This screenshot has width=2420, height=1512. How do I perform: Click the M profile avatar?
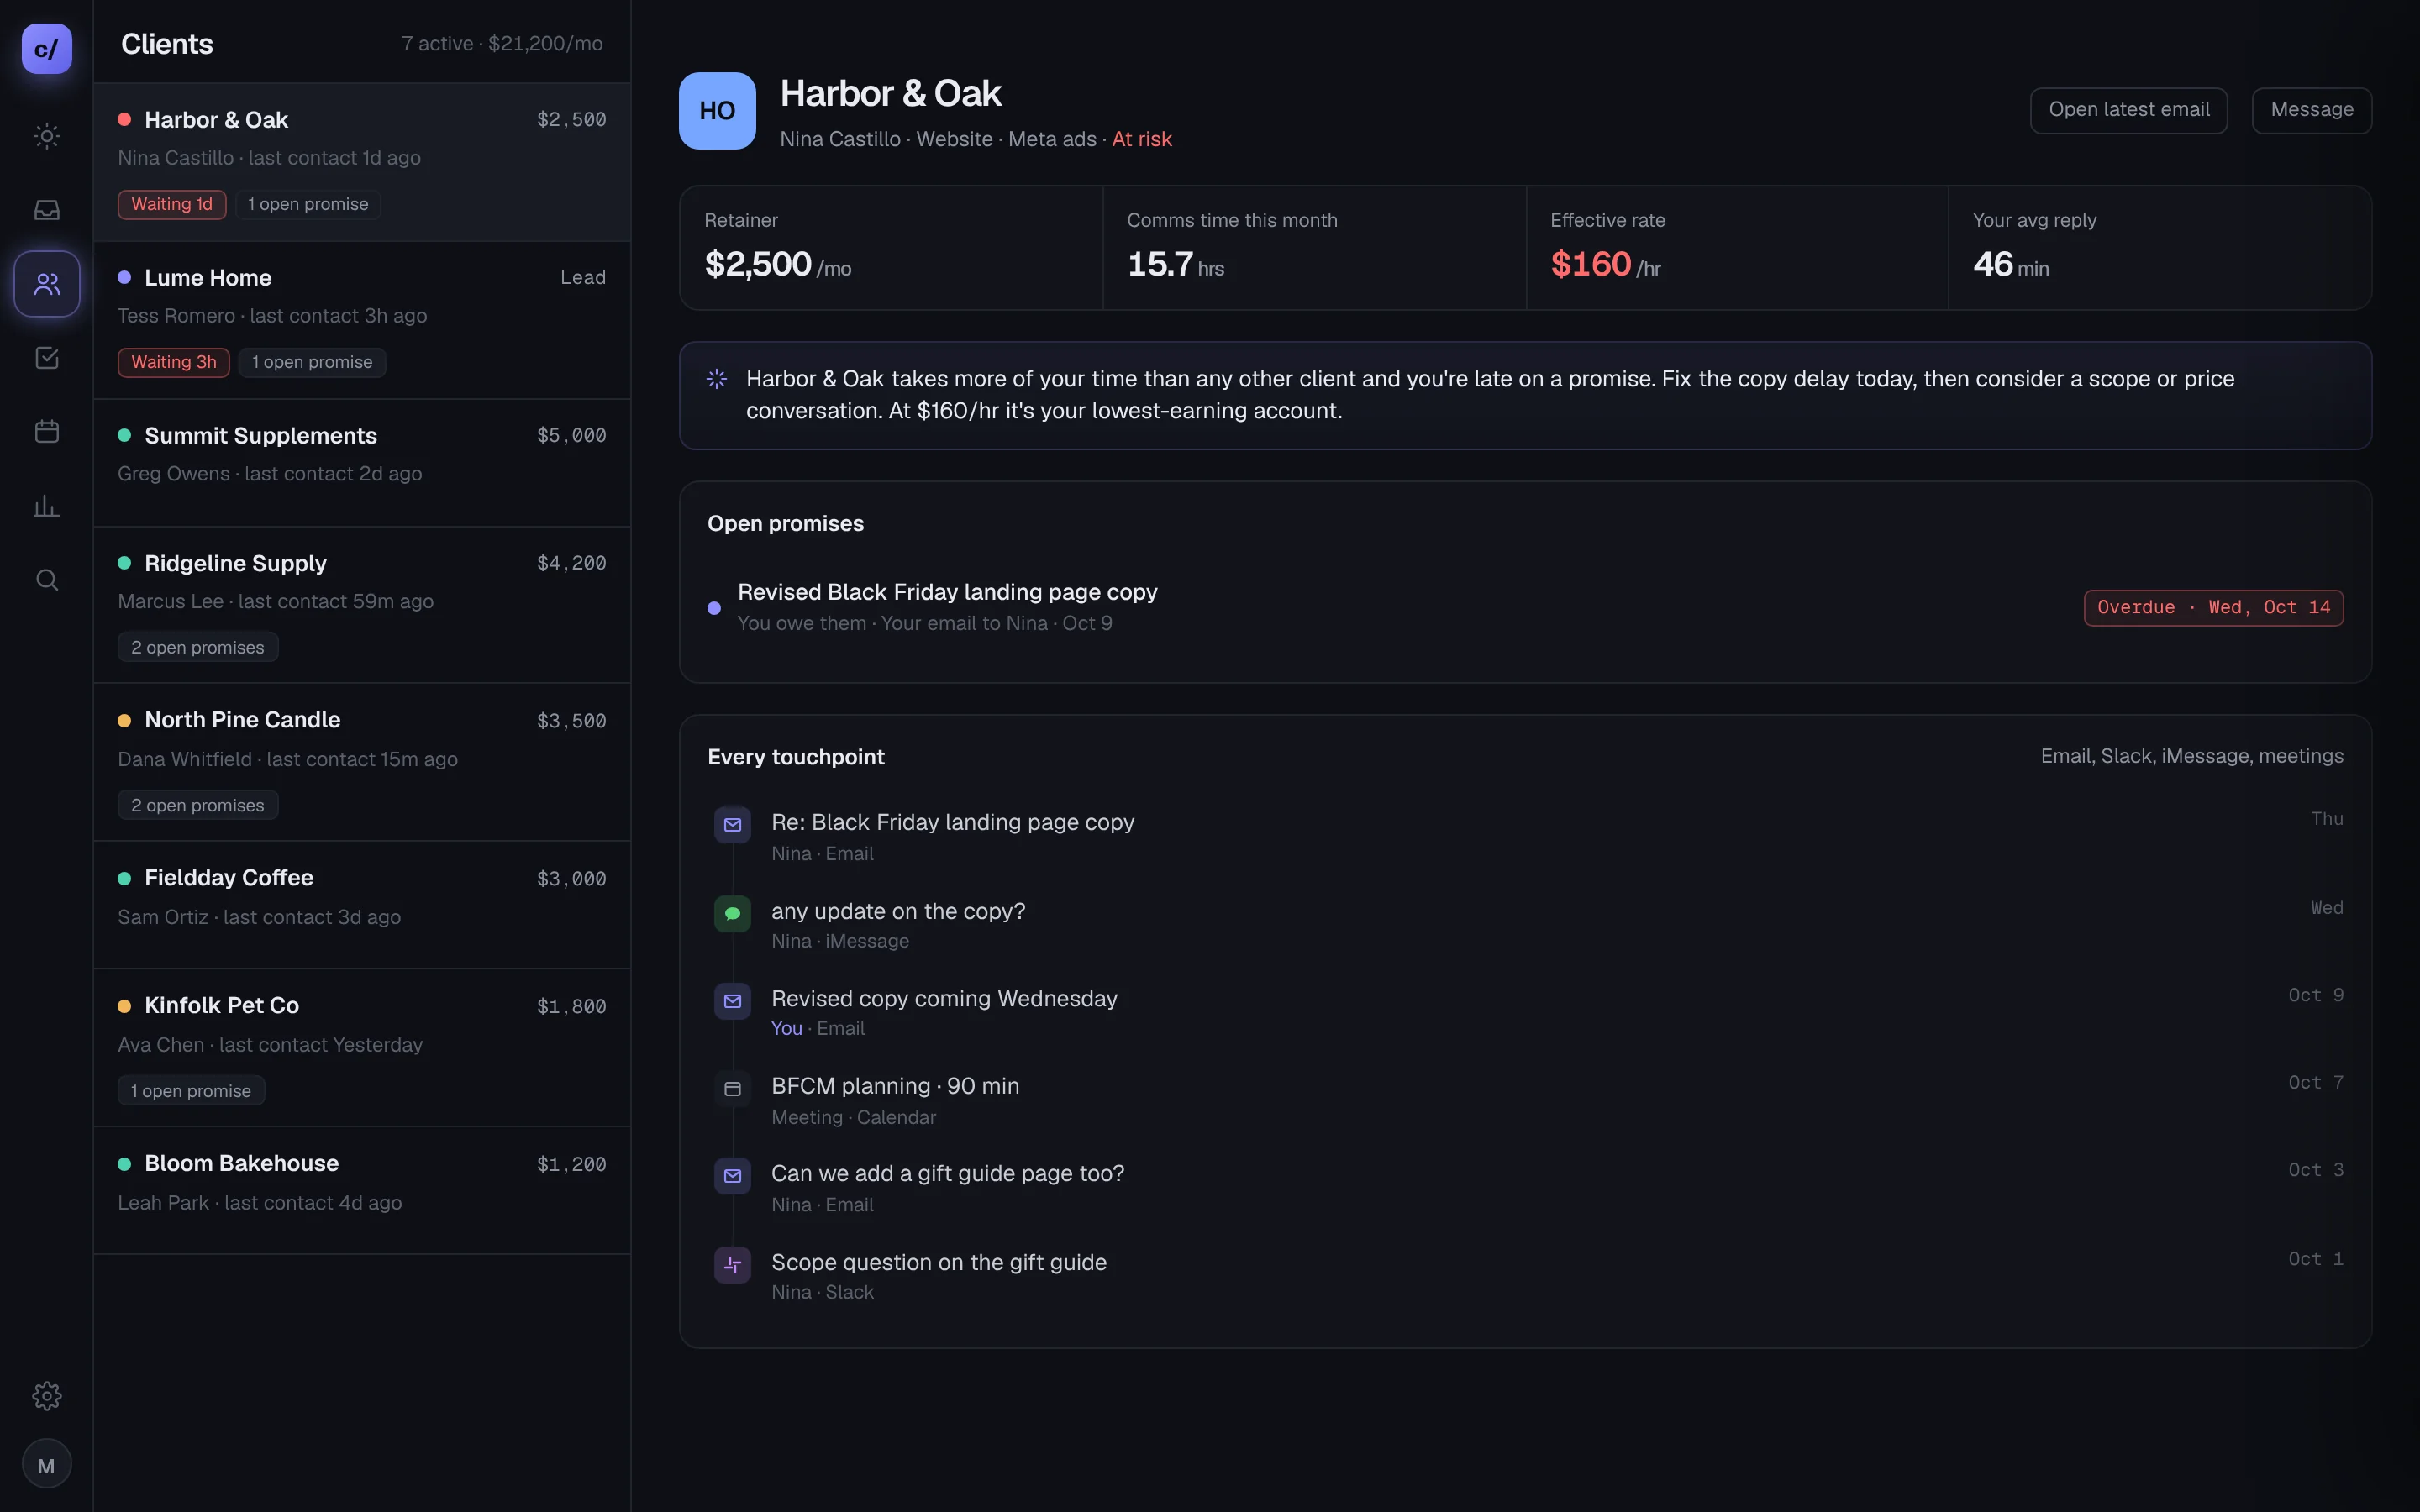(x=46, y=1464)
